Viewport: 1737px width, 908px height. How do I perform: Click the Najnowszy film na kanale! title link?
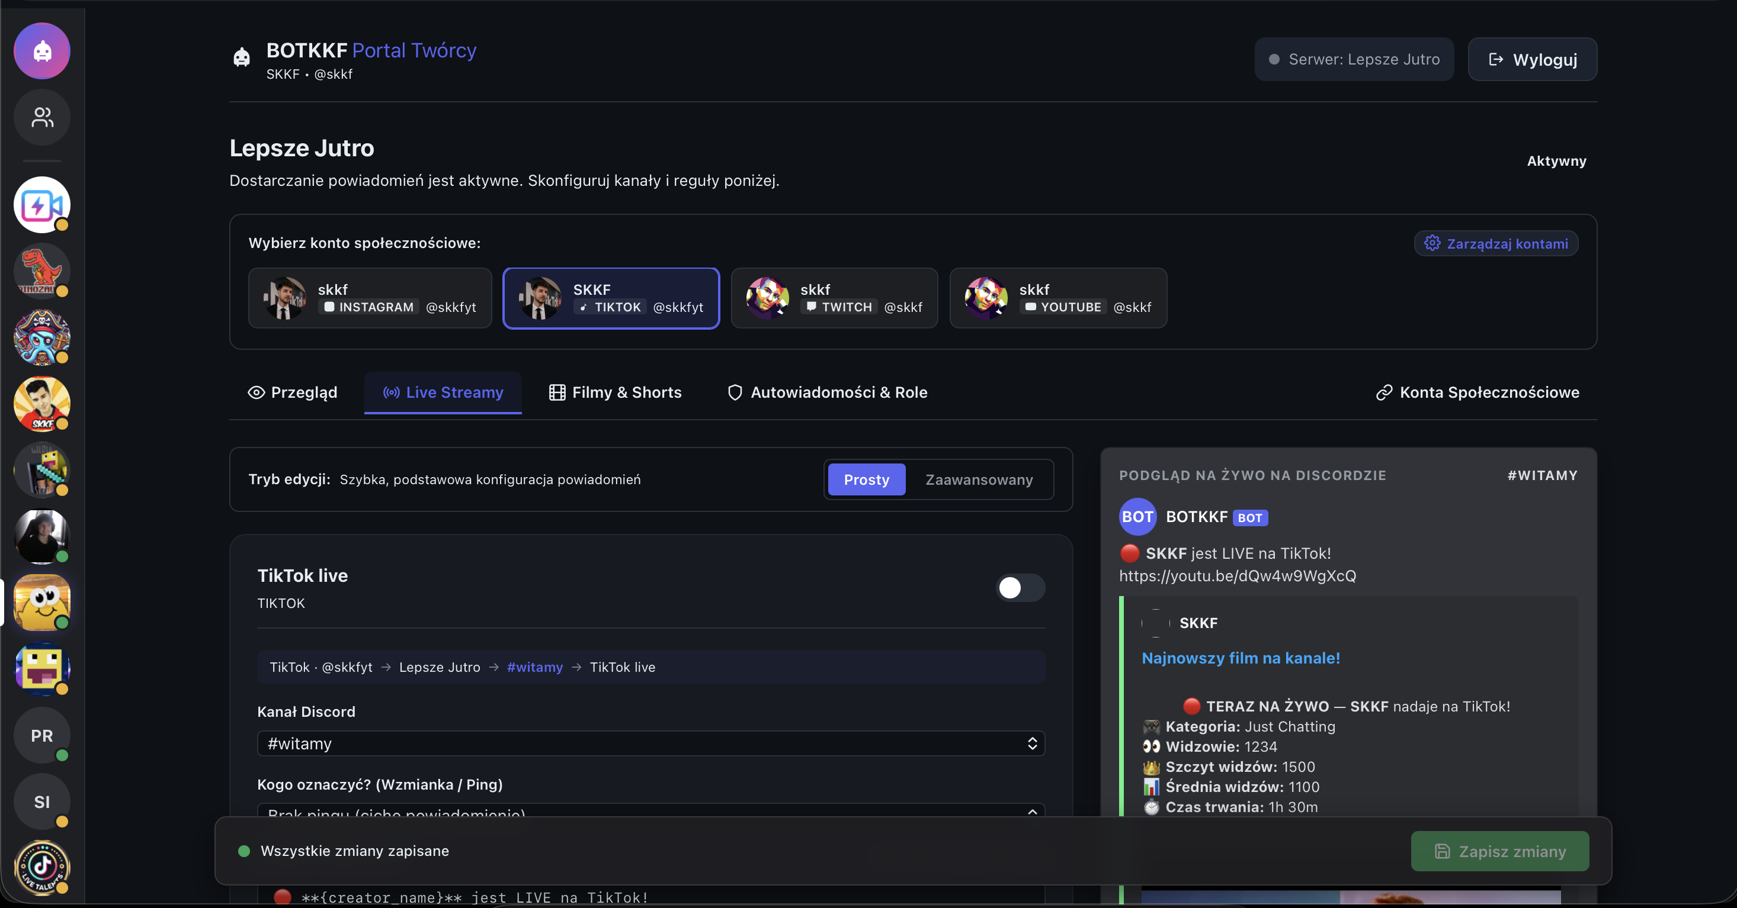pyautogui.click(x=1241, y=658)
